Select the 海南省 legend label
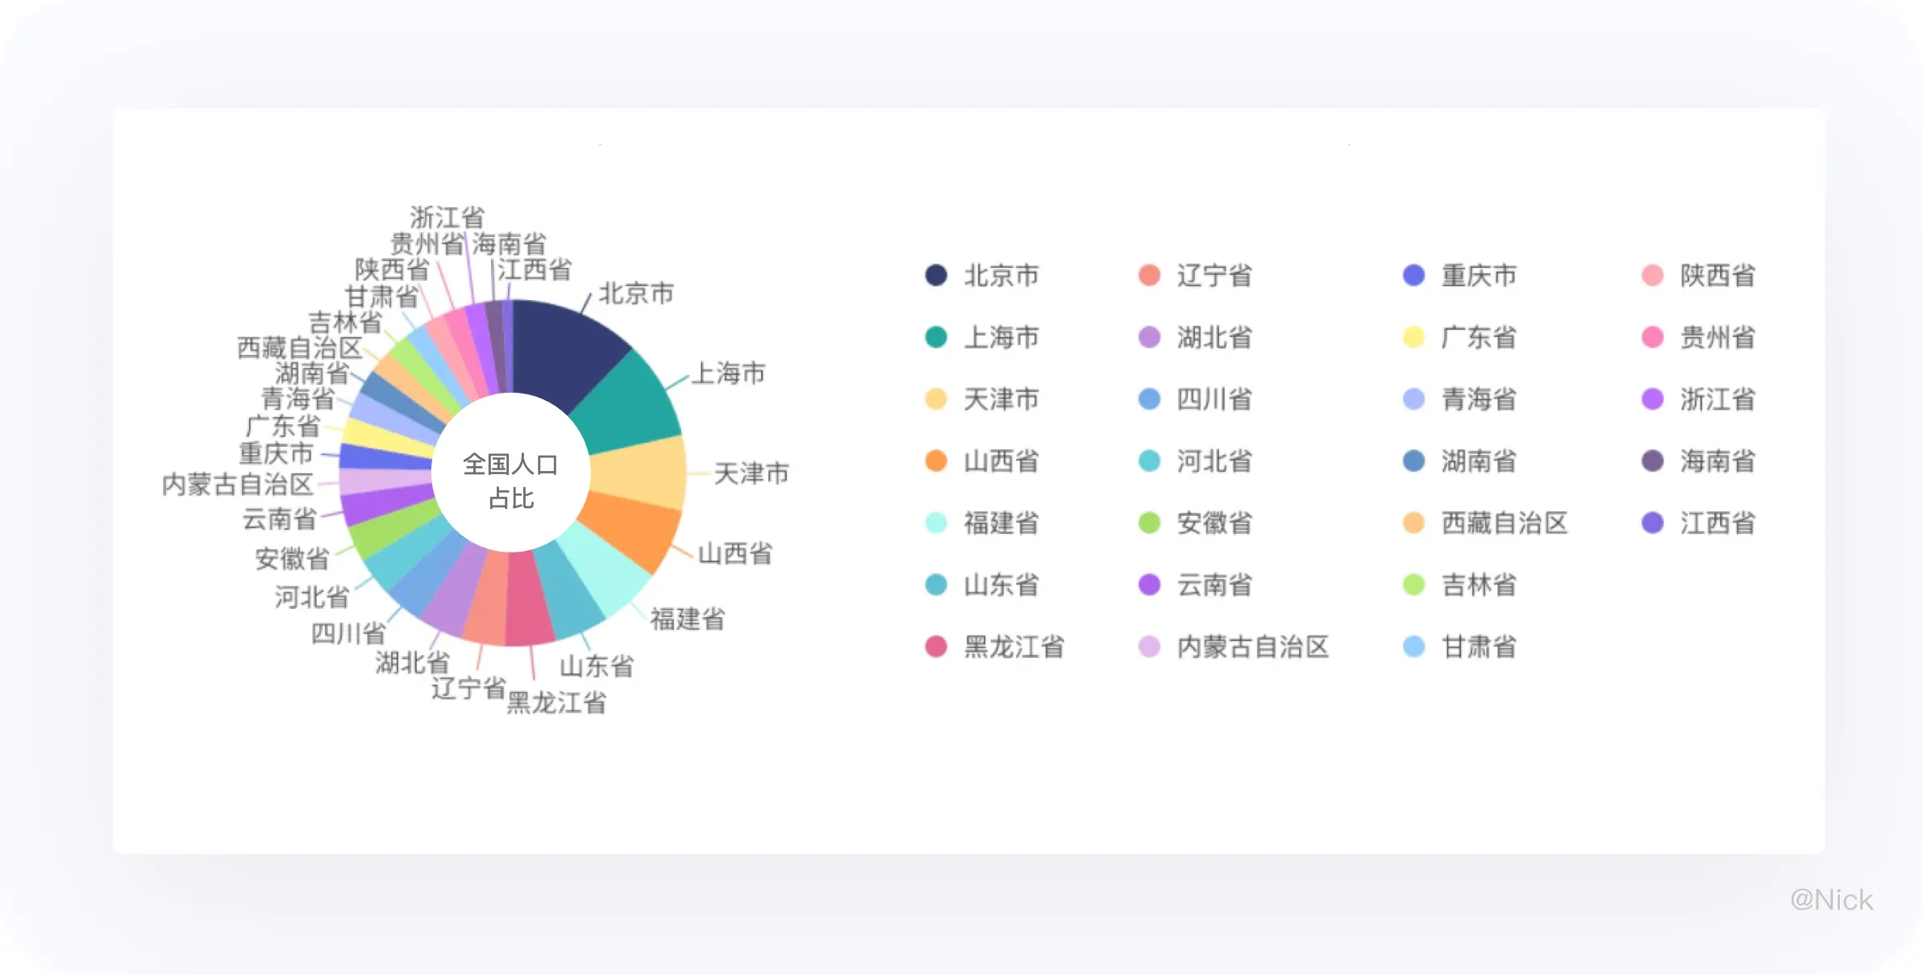1923x975 pixels. tap(1717, 460)
